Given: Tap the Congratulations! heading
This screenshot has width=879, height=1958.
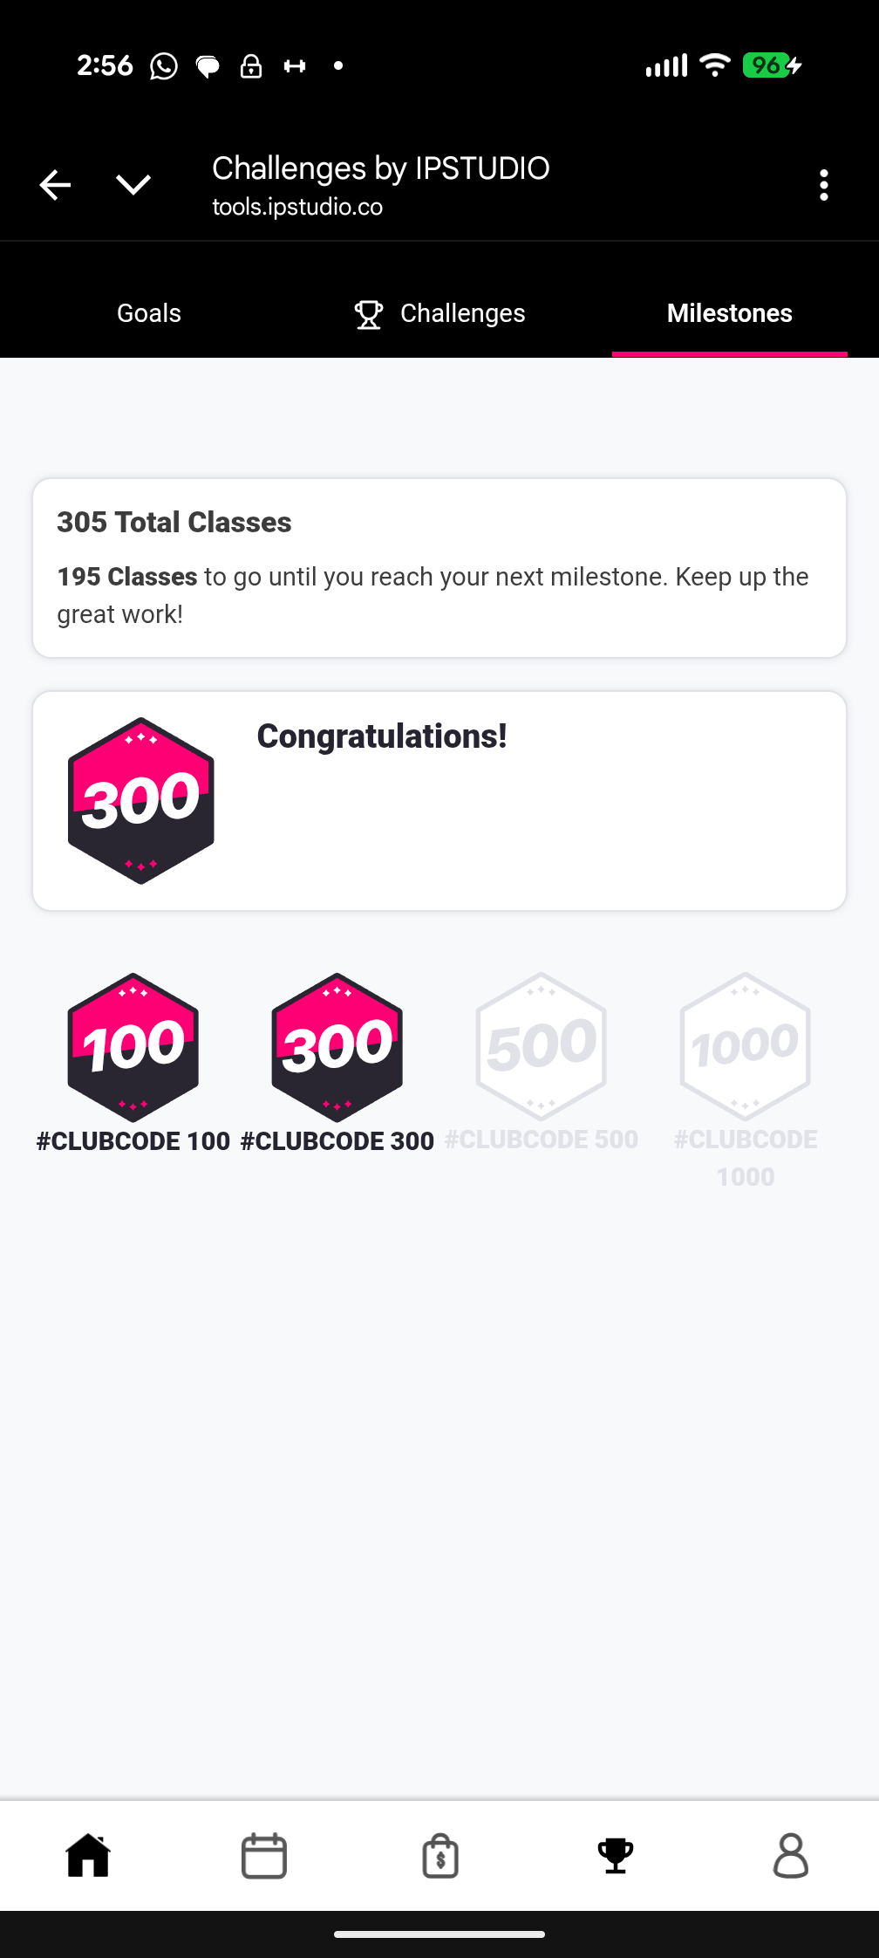Looking at the screenshot, I should [382, 736].
